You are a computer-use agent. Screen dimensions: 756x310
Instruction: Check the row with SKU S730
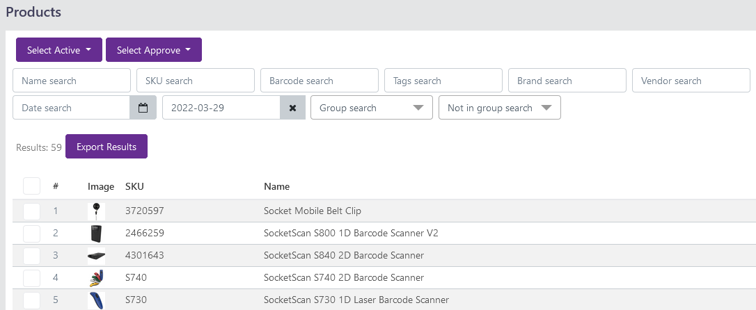click(x=32, y=300)
